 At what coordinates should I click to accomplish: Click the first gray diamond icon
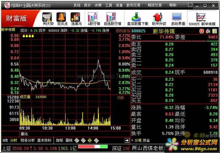click(77, 140)
